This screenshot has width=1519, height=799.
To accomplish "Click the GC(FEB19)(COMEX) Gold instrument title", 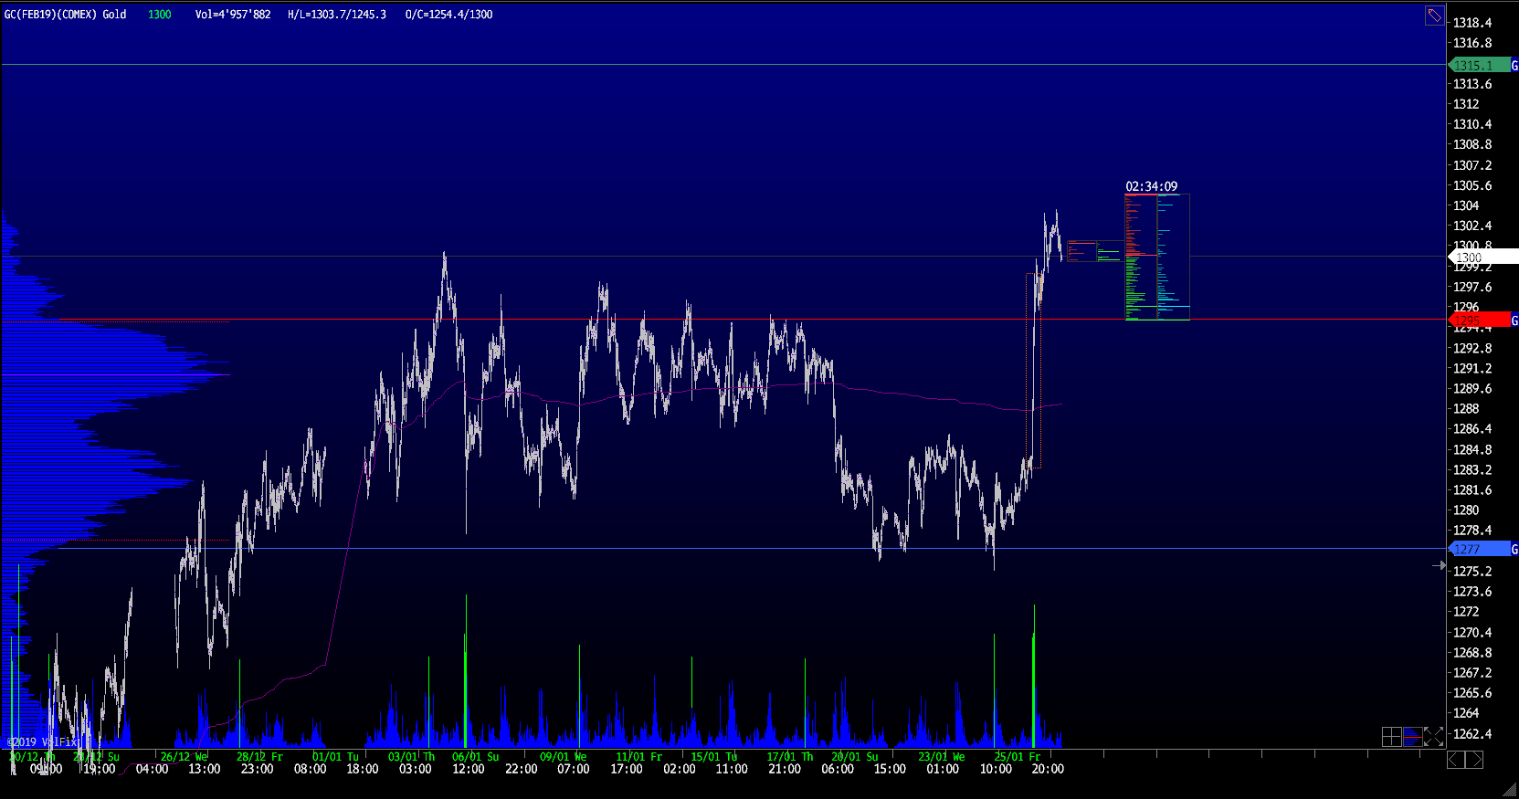I will (x=66, y=15).
